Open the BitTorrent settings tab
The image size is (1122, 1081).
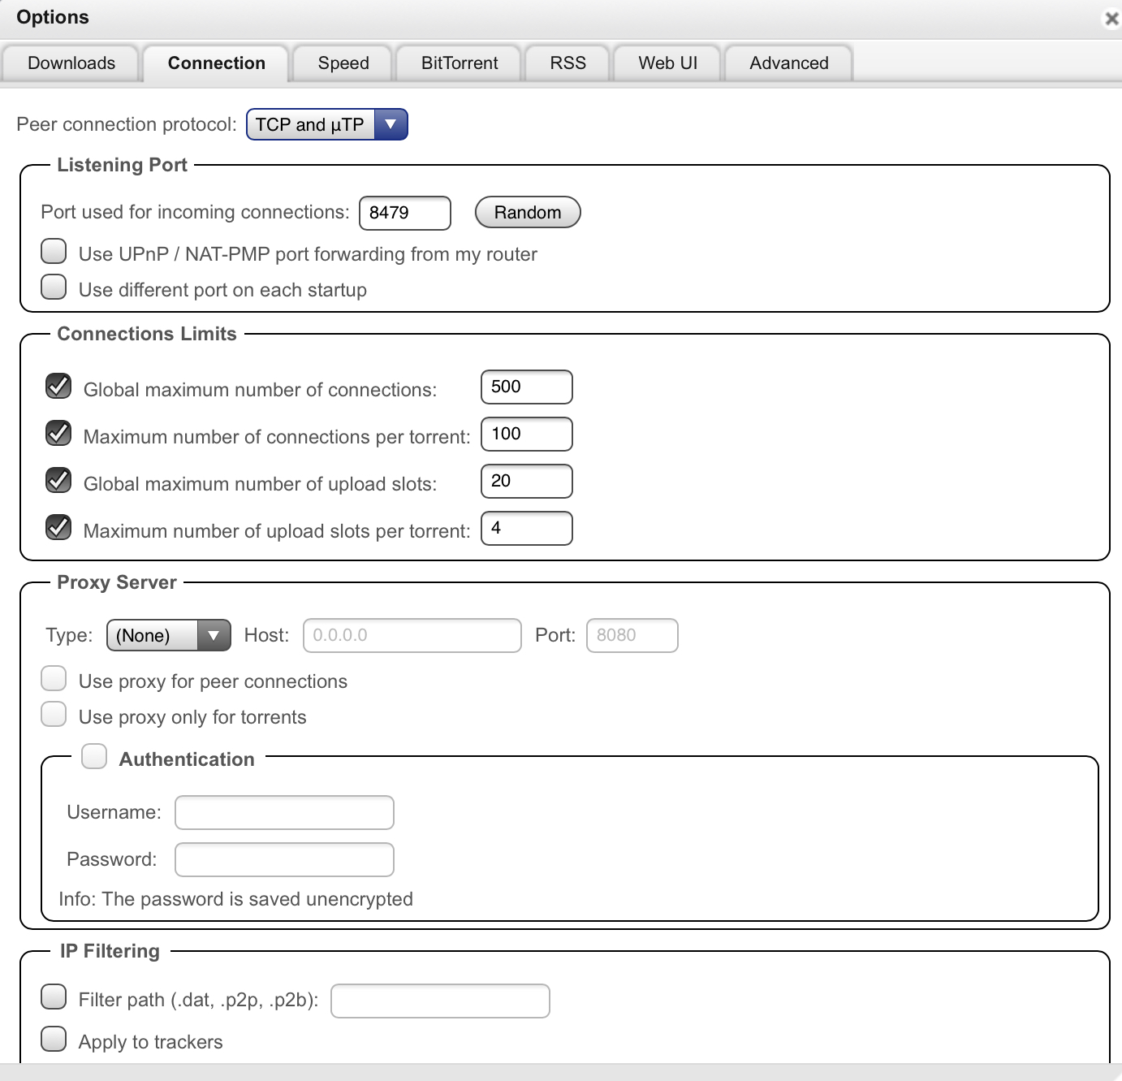click(x=458, y=63)
